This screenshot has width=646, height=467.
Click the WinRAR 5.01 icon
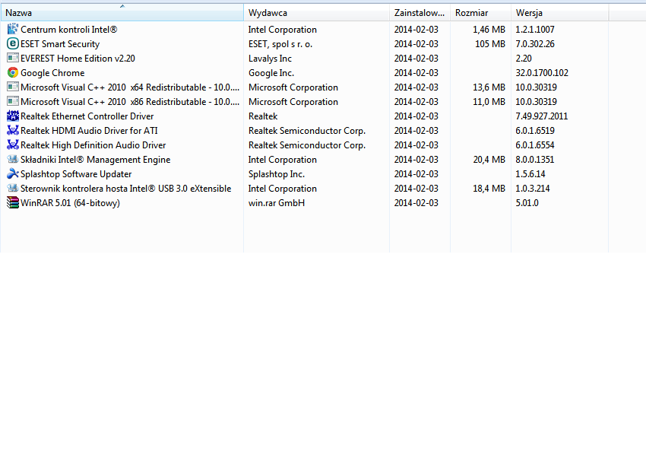(13, 202)
